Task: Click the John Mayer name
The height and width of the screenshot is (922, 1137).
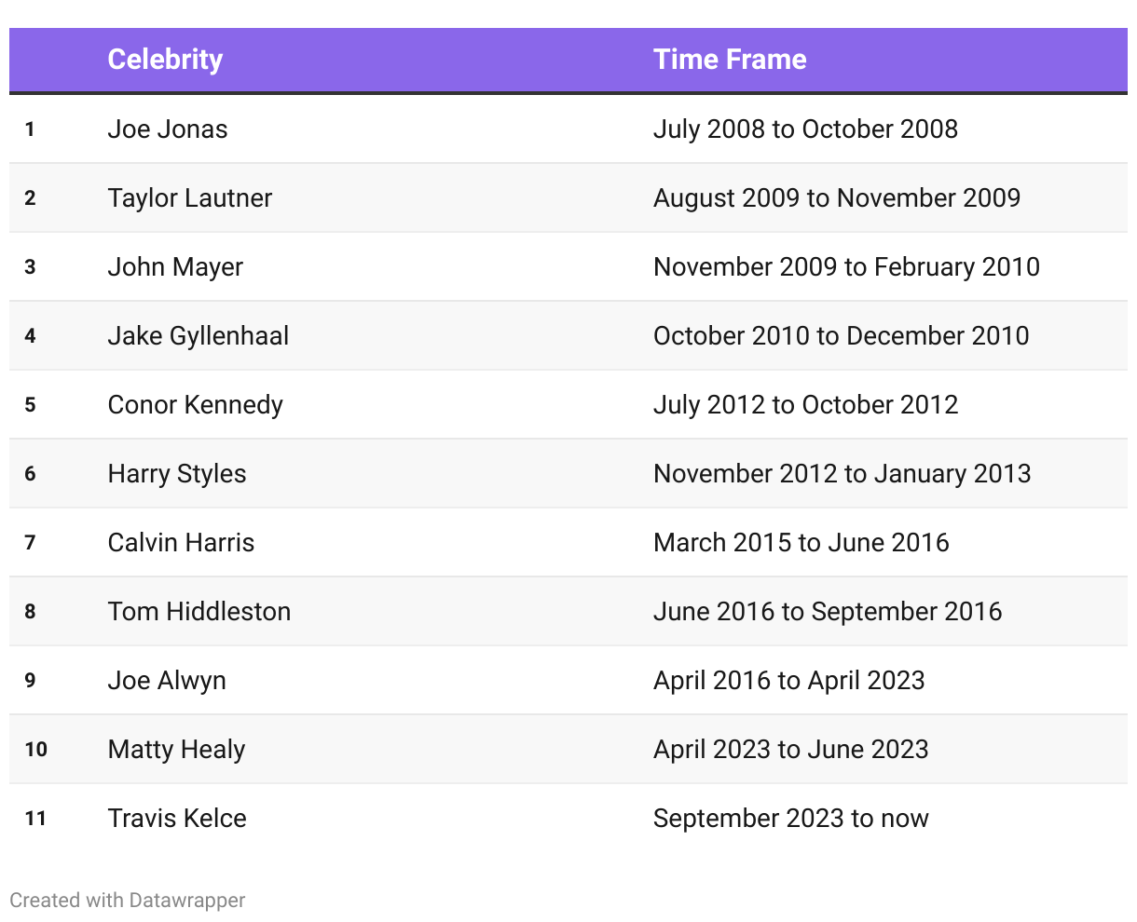Action: coord(175,267)
